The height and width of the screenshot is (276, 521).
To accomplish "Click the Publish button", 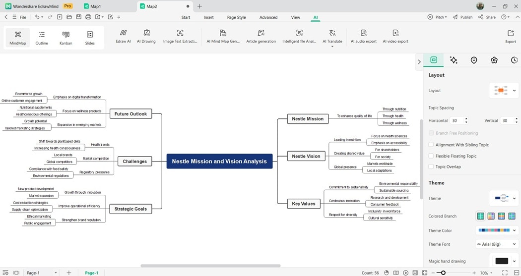I will click(x=462, y=17).
